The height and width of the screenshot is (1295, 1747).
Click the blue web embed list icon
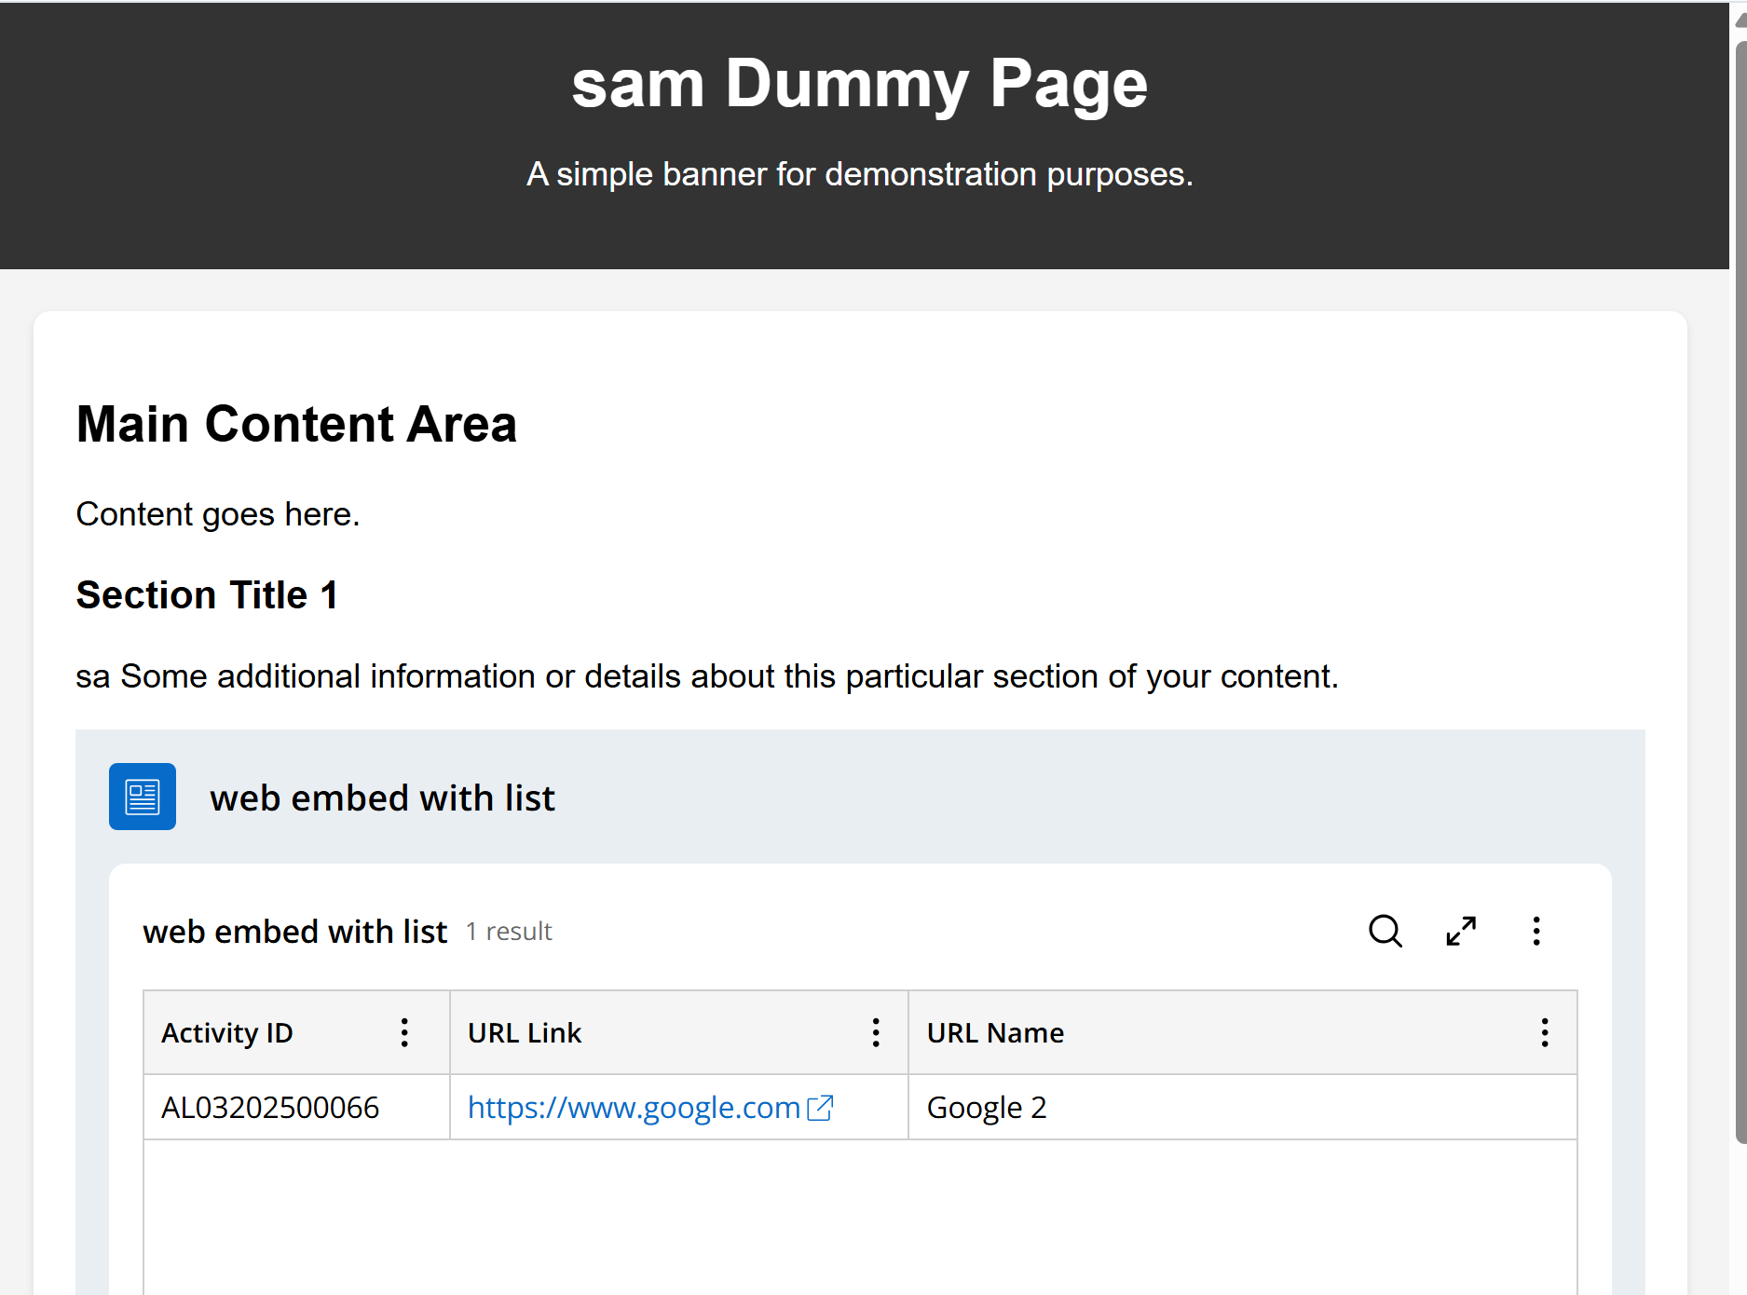[143, 797]
